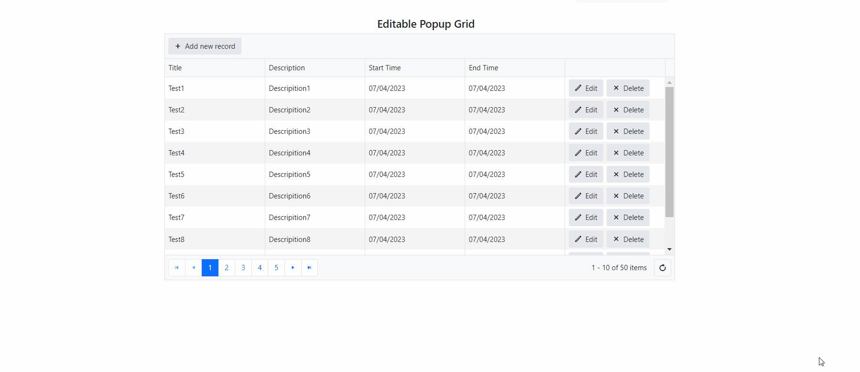Viewport: 860px width, 372px height.
Task: Edit the Test4 row
Action: (586, 153)
